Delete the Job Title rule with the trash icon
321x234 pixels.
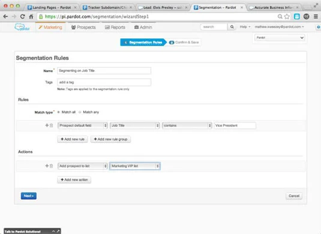52,125
